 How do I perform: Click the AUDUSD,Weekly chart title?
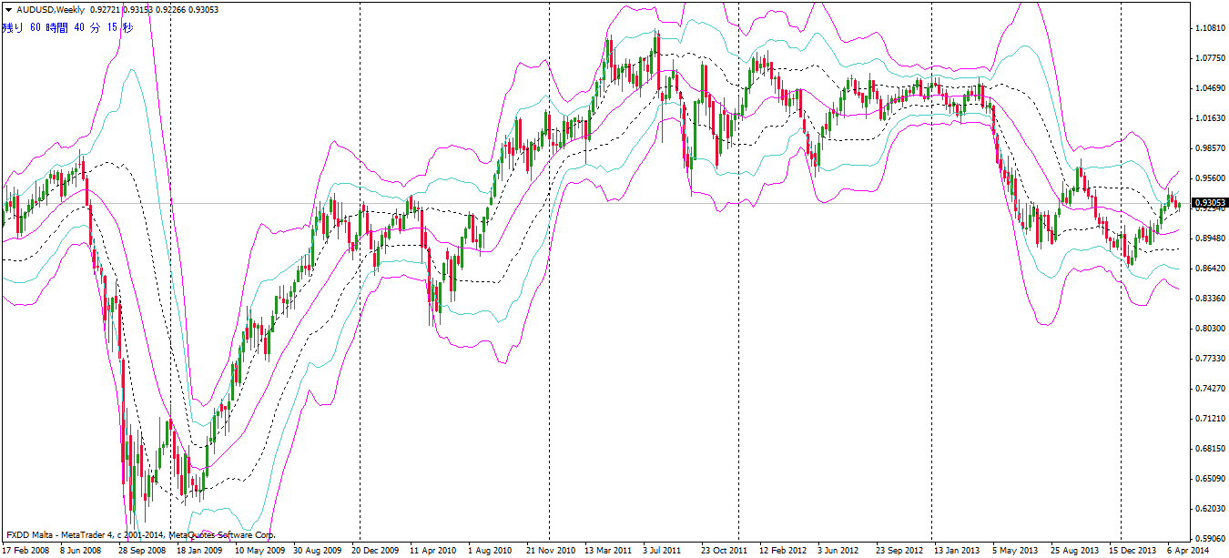tap(51, 9)
